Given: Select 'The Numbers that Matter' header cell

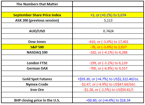Looking at the screenshot, I should pos(37,4).
